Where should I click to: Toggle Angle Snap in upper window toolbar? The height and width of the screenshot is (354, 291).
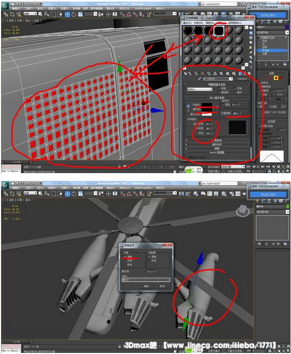tap(129, 14)
